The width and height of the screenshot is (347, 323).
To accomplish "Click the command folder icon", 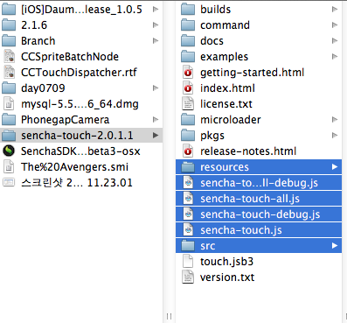I will pyautogui.click(x=188, y=25).
